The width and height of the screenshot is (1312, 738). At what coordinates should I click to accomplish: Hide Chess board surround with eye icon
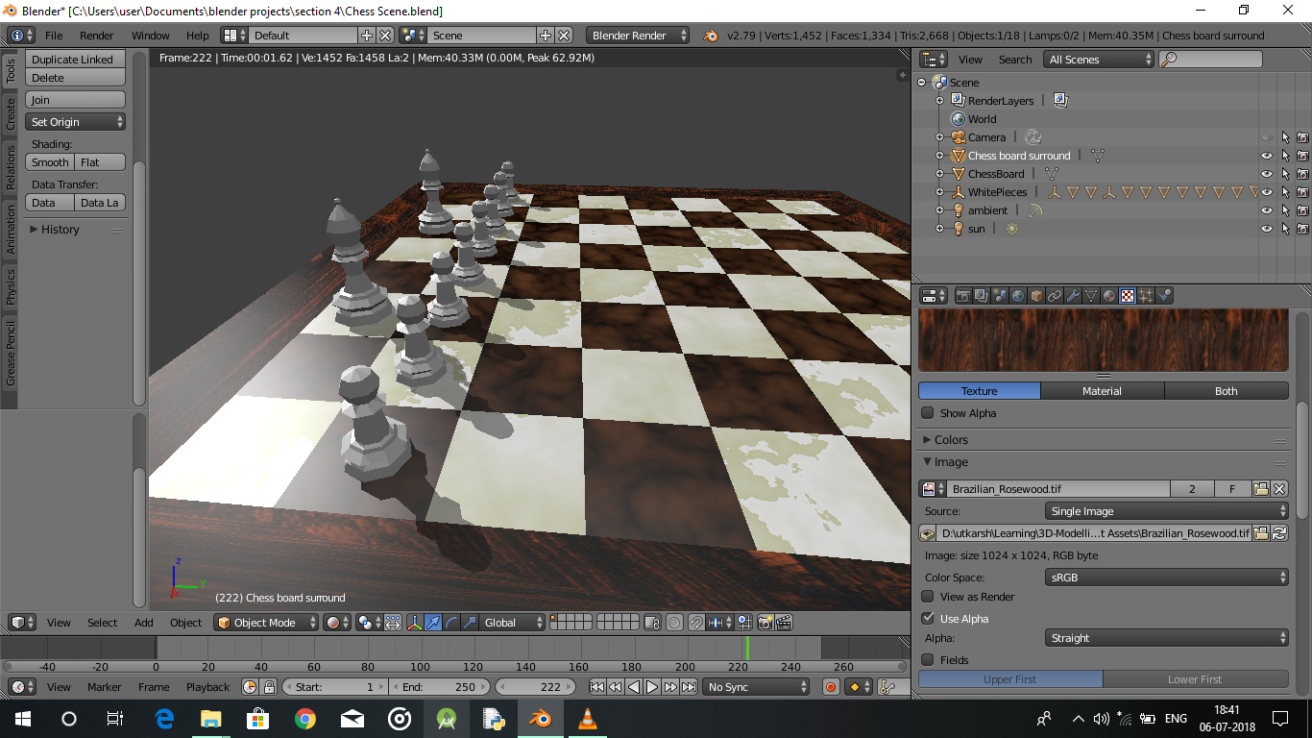click(x=1267, y=156)
